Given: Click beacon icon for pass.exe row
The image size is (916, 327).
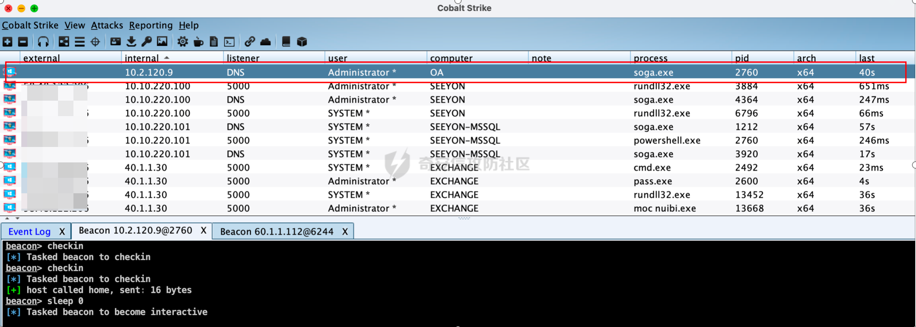Looking at the screenshot, I should pos(10,181).
